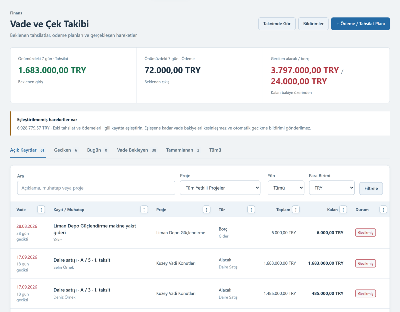Screen dimensions: 400x312
Task: Click Takvimde Gör button
Action: coord(277,24)
